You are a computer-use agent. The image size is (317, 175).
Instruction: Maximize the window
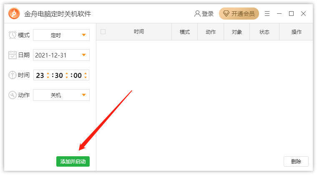coord(291,13)
